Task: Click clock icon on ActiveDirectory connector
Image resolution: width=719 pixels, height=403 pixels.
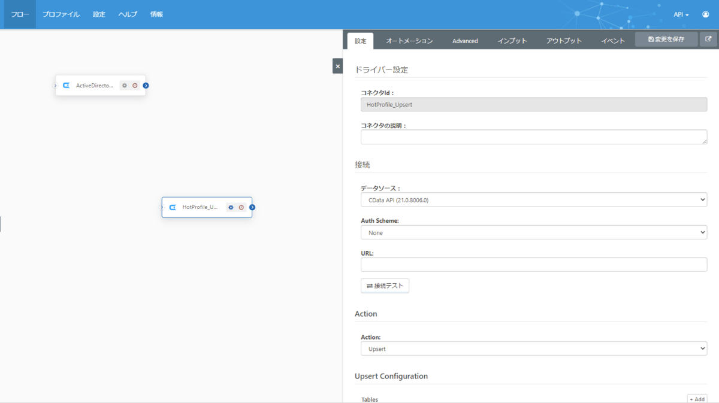Action: point(135,86)
